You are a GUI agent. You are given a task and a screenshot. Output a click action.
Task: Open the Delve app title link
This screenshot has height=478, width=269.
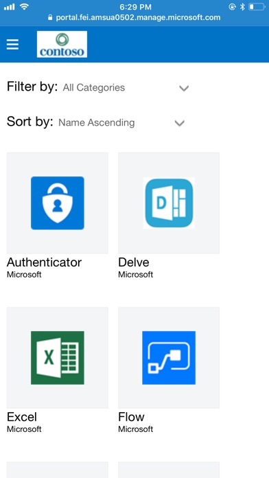click(134, 262)
